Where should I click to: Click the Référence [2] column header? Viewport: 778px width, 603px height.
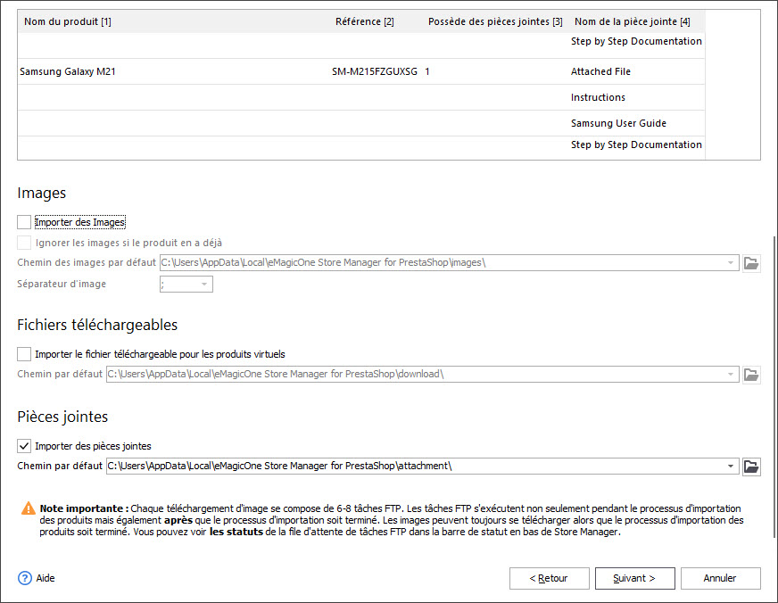click(365, 21)
